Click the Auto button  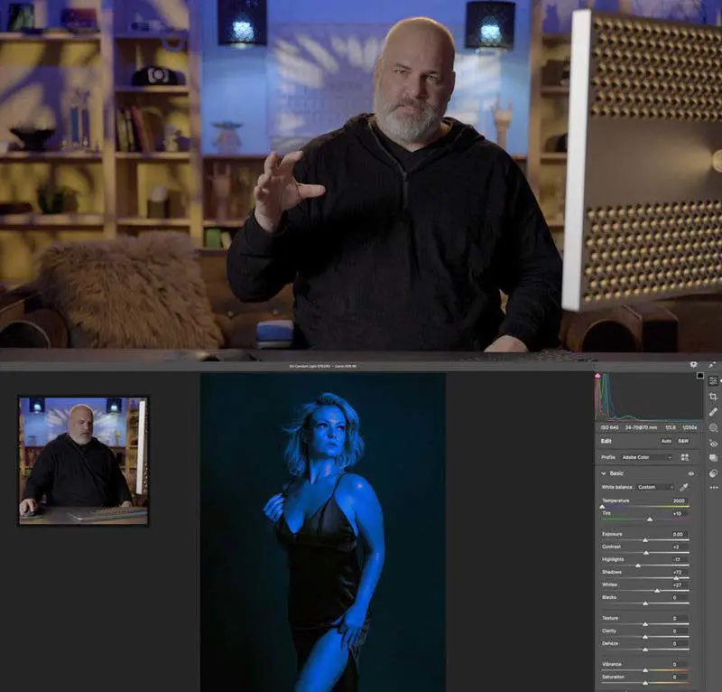tap(665, 441)
